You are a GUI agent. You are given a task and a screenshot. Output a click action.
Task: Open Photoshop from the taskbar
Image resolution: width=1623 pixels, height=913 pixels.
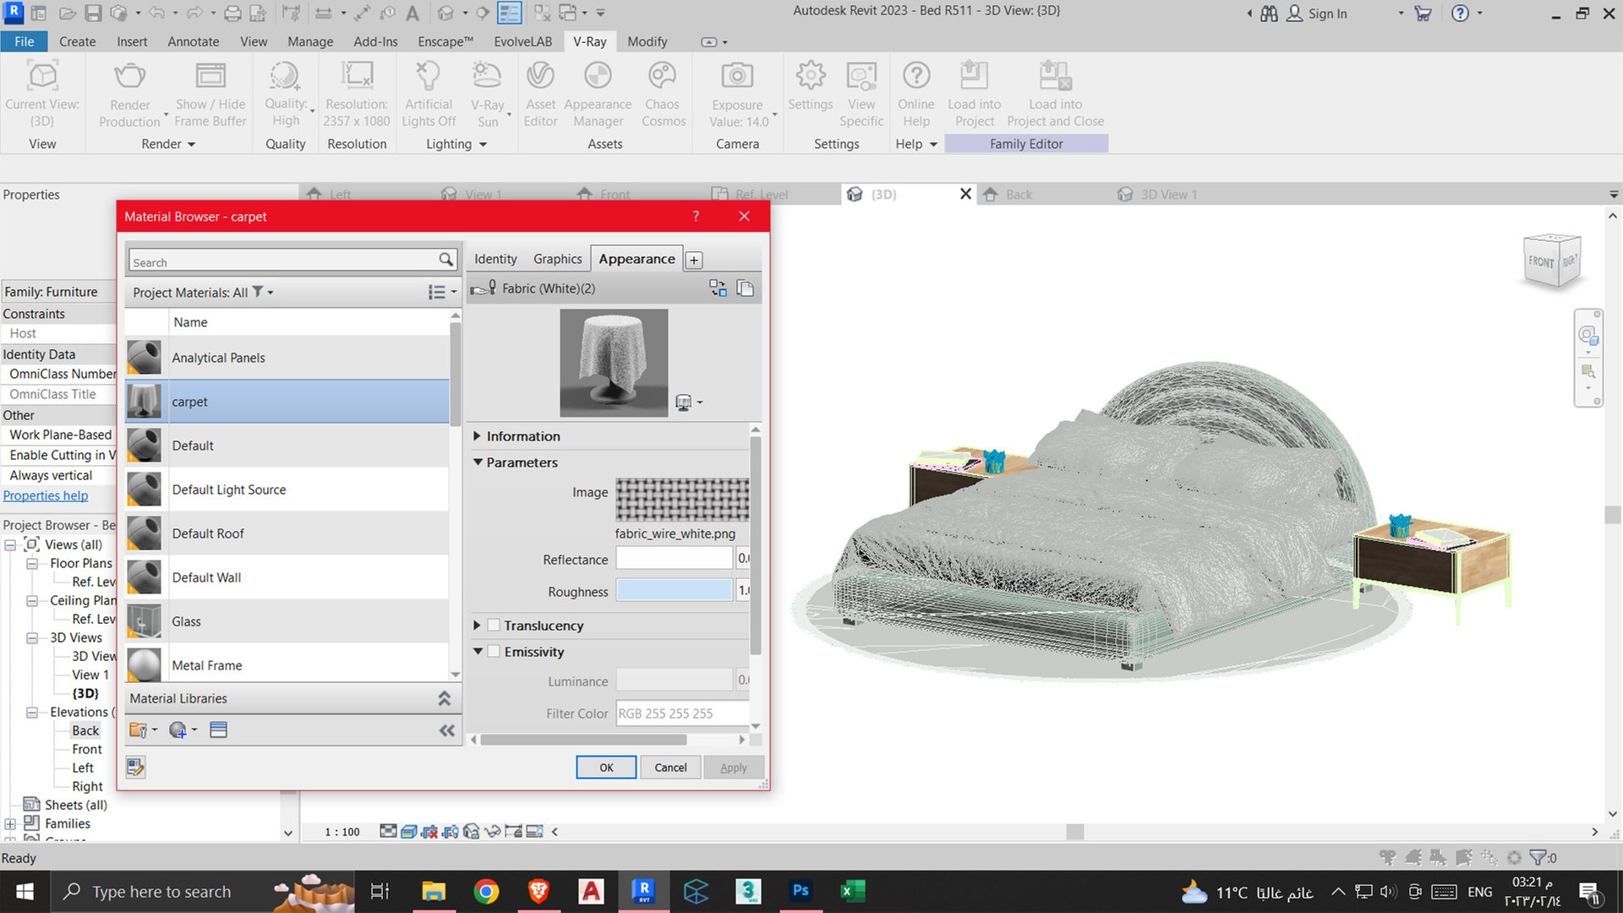tap(801, 891)
